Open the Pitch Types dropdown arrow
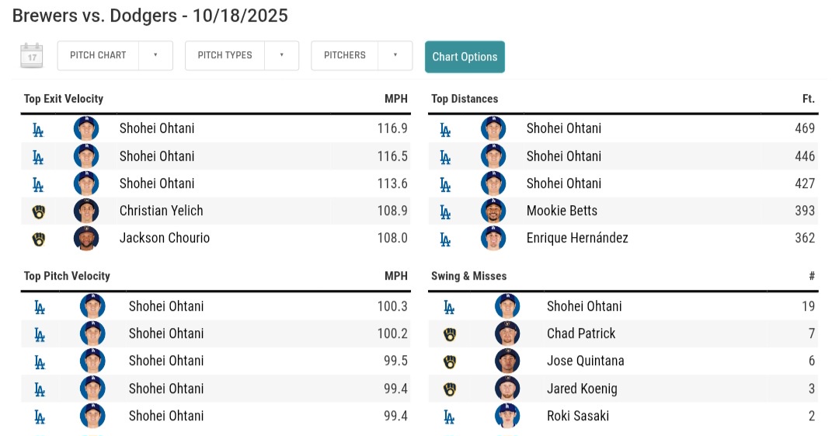The height and width of the screenshot is (436, 839). pyautogui.click(x=281, y=56)
